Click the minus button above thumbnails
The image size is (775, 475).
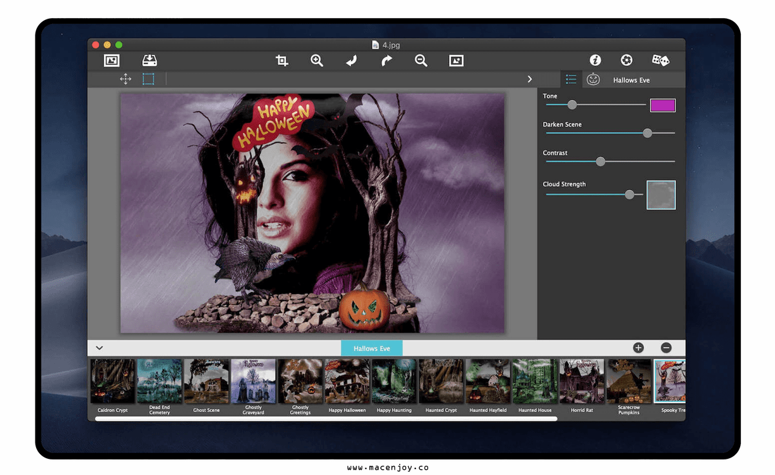coord(666,348)
